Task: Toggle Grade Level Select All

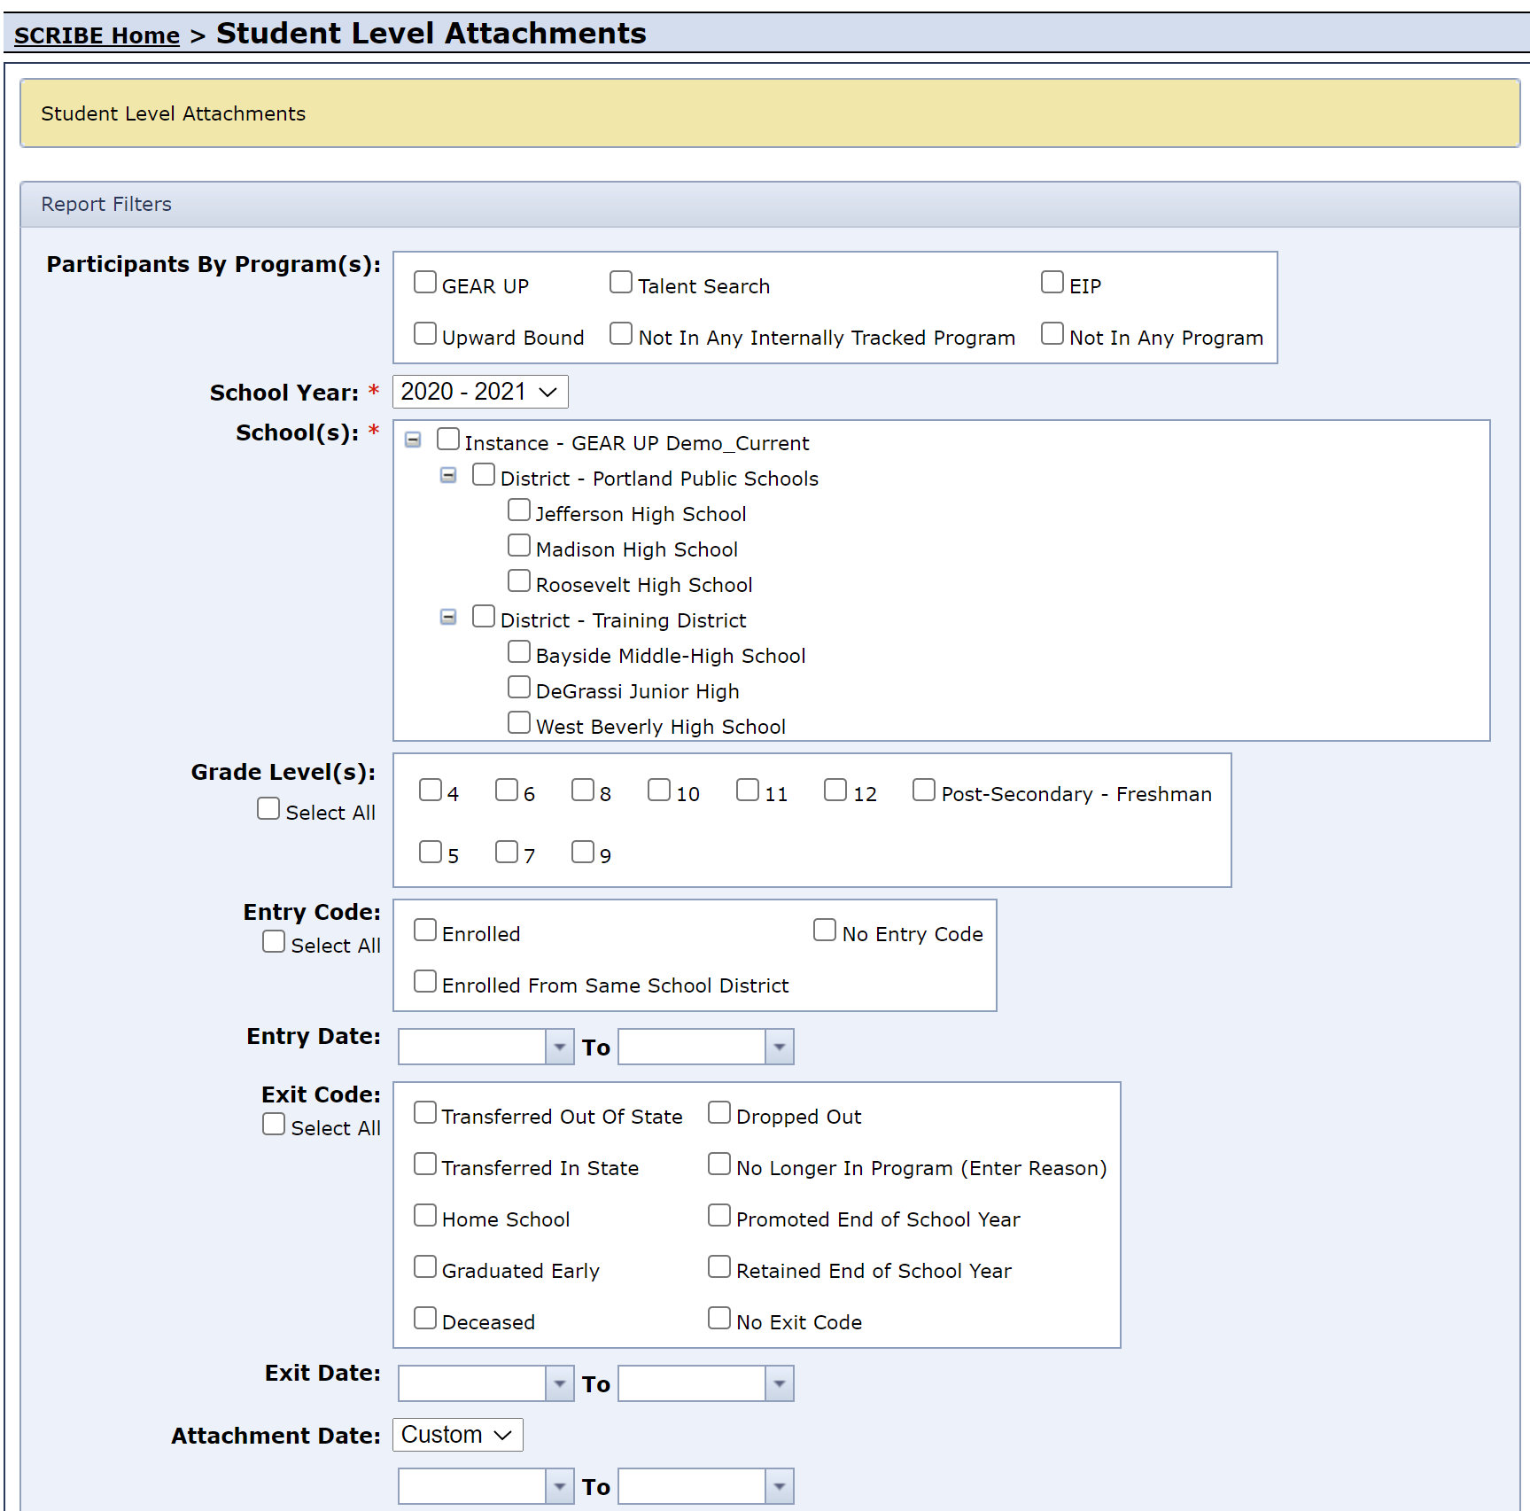Action: coord(268,808)
